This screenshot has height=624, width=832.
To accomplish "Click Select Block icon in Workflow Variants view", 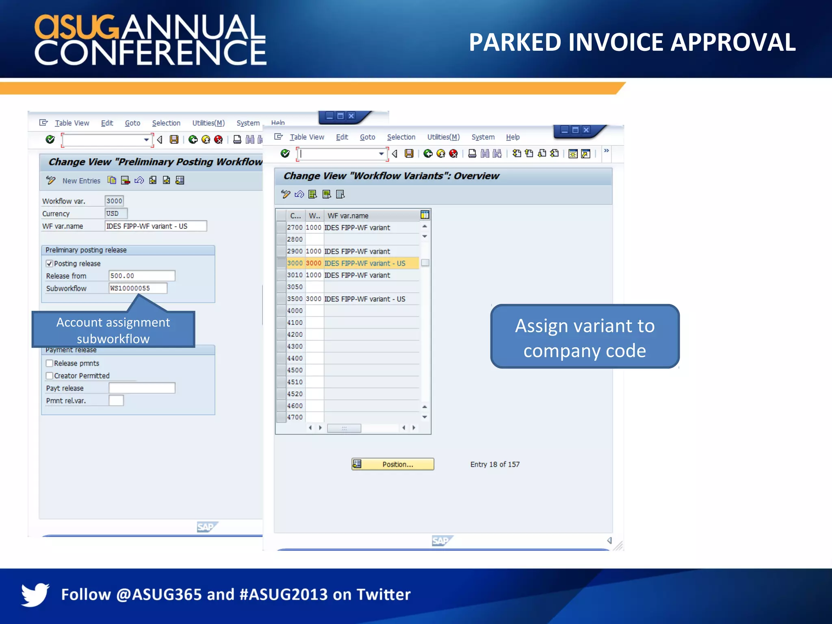I will (x=327, y=194).
